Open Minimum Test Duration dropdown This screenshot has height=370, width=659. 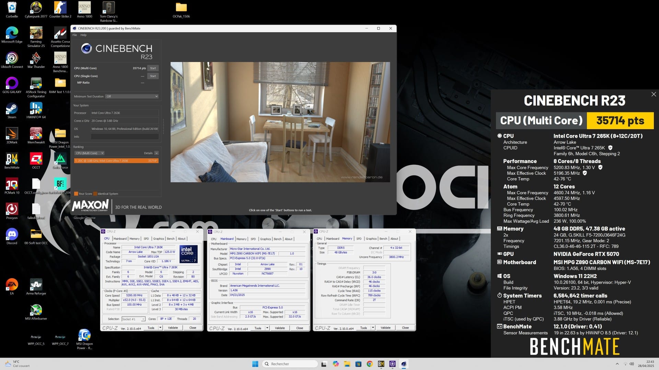(132, 96)
